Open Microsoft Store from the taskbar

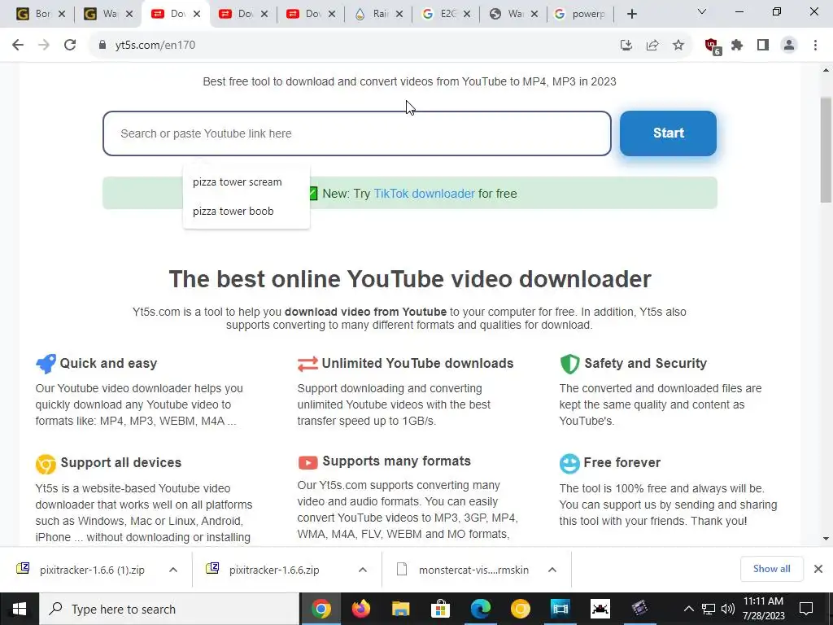click(x=440, y=609)
